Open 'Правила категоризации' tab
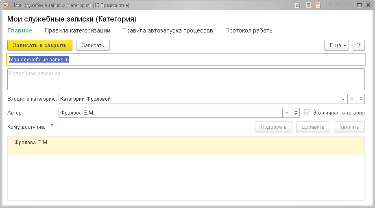The width and height of the screenshot is (375, 208). coord(77,30)
